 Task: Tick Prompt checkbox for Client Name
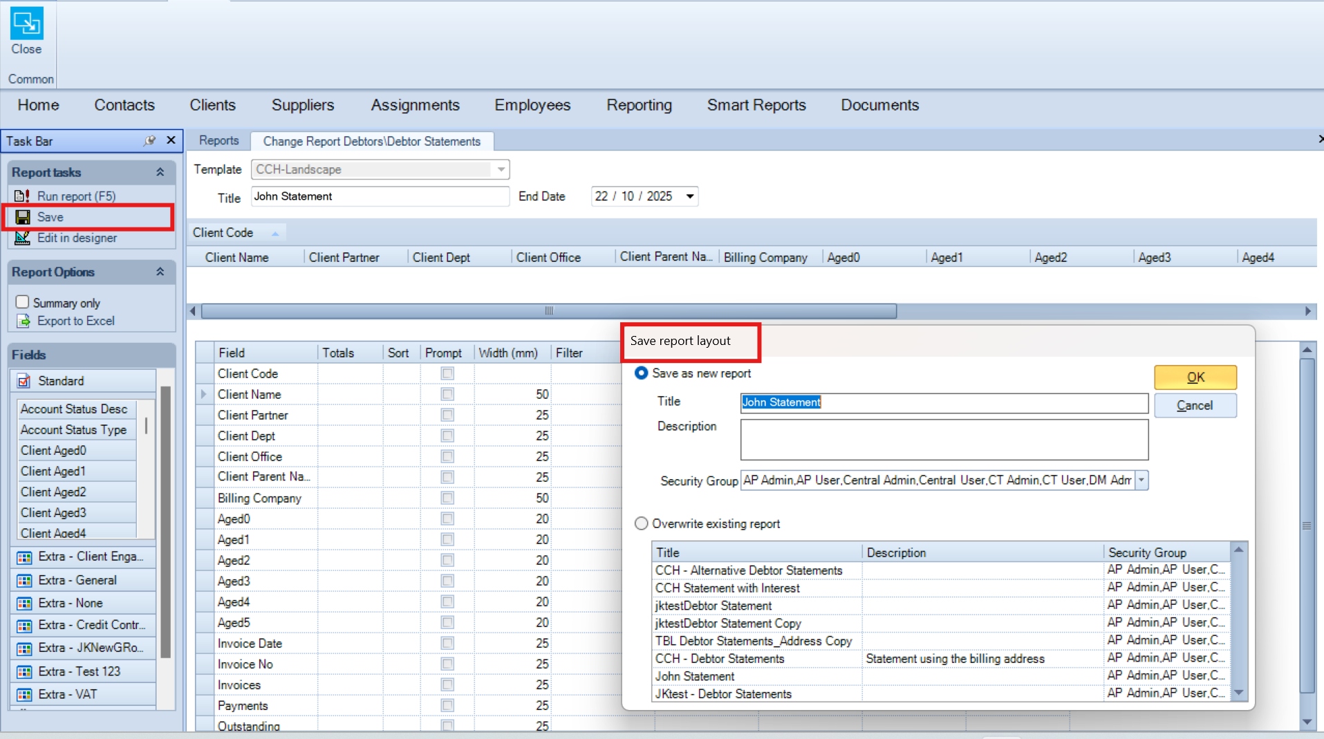[447, 394]
